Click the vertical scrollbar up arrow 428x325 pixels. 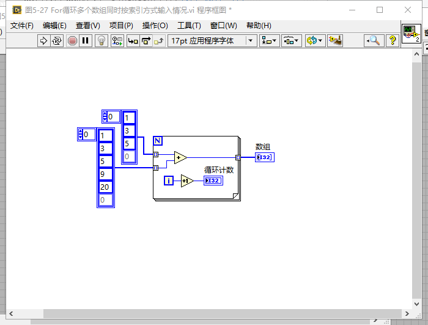coord(416,54)
